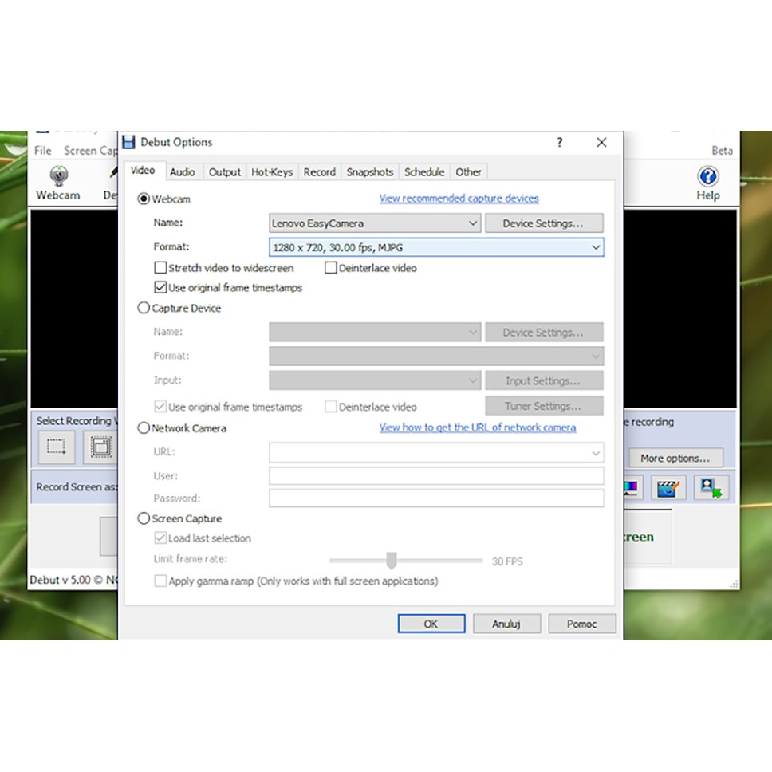
Task: Click the question mark in dialog title bar
Action: click(559, 142)
